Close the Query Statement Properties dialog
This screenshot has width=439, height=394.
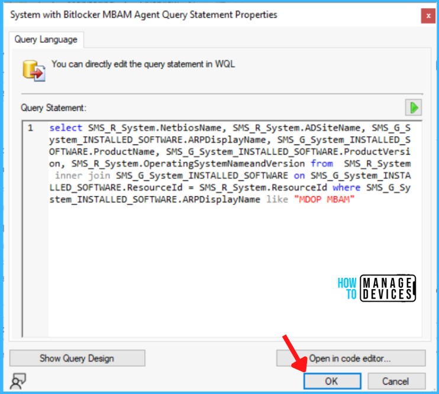click(x=428, y=16)
